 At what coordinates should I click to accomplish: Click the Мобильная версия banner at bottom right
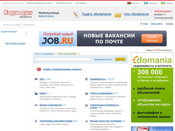coord(152,129)
